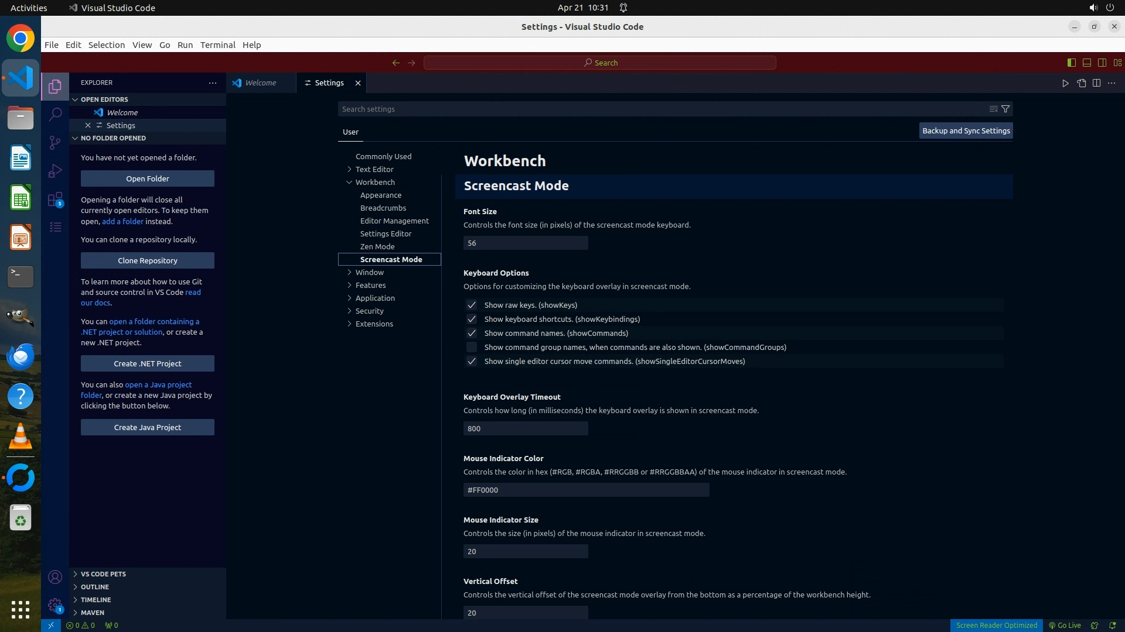Expand the VS CODE PETS section
1125x632 pixels.
[103, 574]
